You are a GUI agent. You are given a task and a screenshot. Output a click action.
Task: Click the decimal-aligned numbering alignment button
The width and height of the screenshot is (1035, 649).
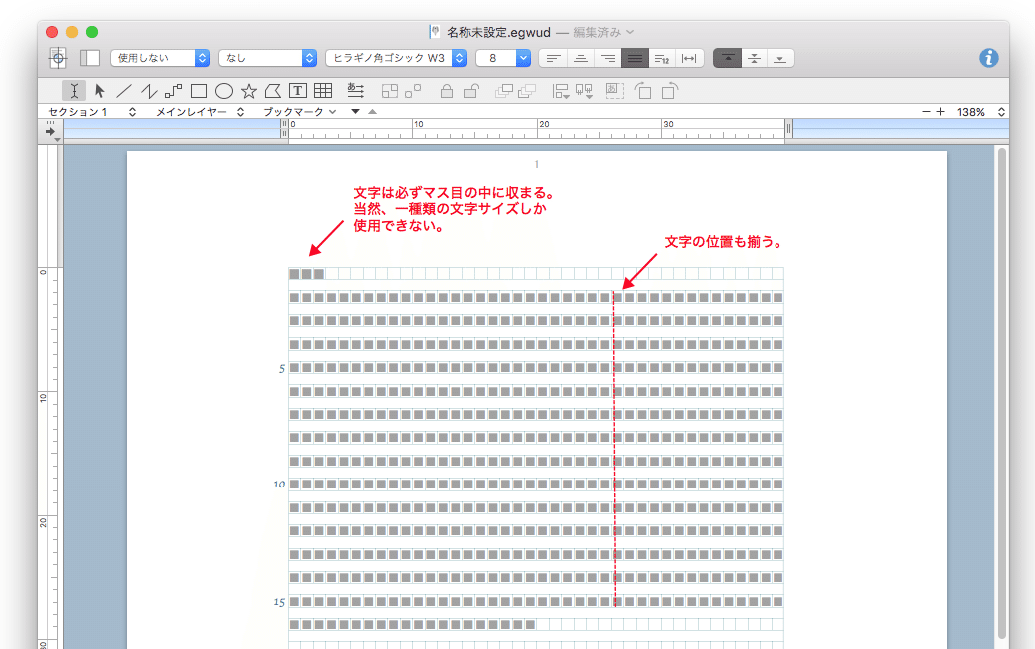(x=662, y=58)
